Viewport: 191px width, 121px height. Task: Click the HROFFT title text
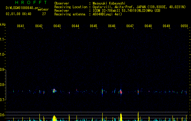point(31,2)
